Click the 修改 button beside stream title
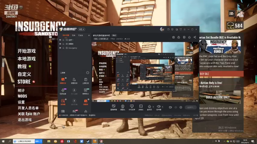 click(x=114, y=36)
